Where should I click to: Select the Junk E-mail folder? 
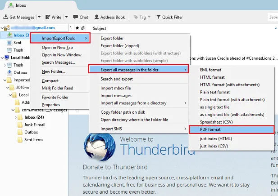[35, 125]
